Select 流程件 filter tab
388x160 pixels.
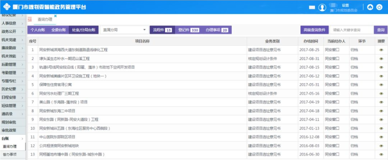coord(162,30)
